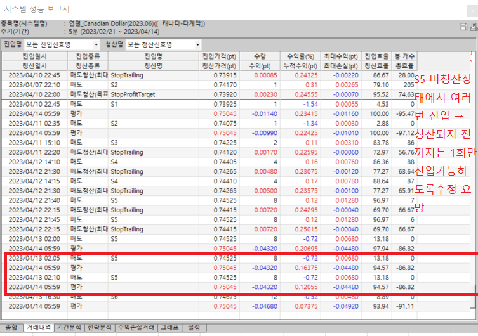Go to the 전략분석 tab
Viewport: 478px width, 336px height.
tap(100, 327)
